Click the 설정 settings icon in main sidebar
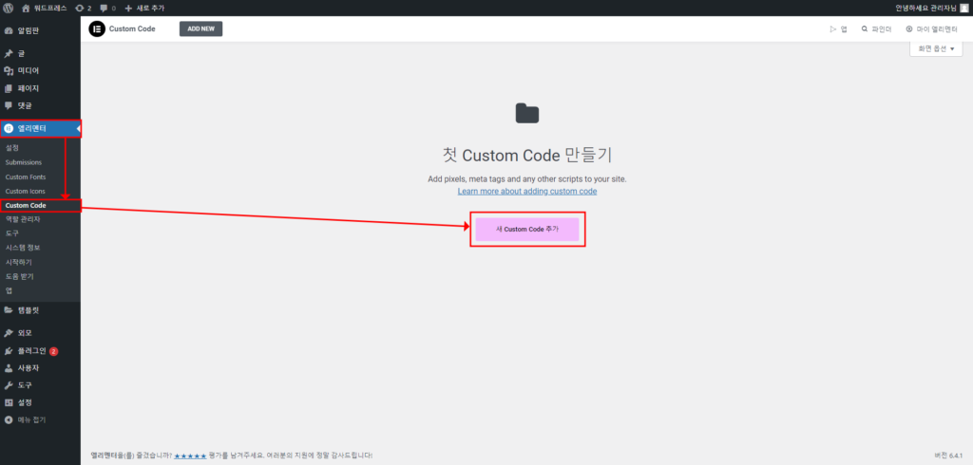973x465 pixels. point(9,402)
